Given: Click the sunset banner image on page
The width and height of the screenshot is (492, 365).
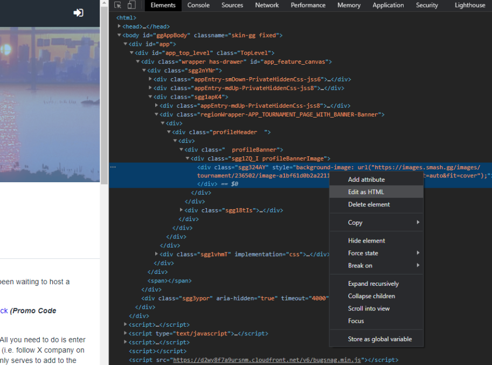Looking at the screenshot, I should (50, 102).
